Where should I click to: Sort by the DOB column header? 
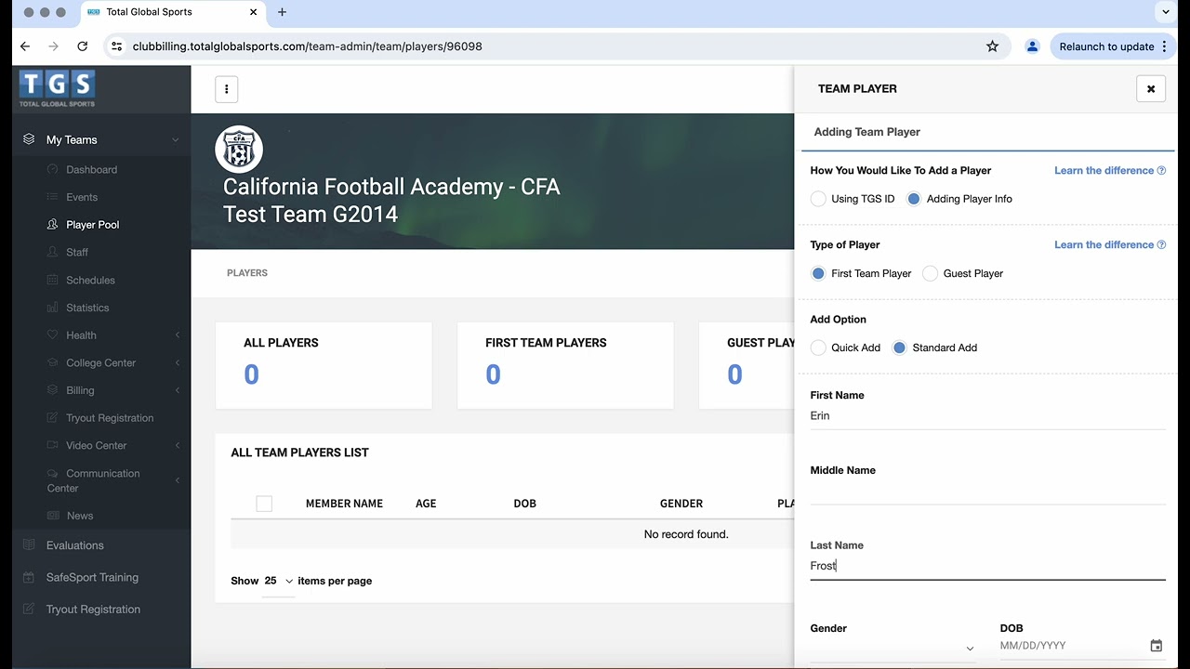point(524,504)
